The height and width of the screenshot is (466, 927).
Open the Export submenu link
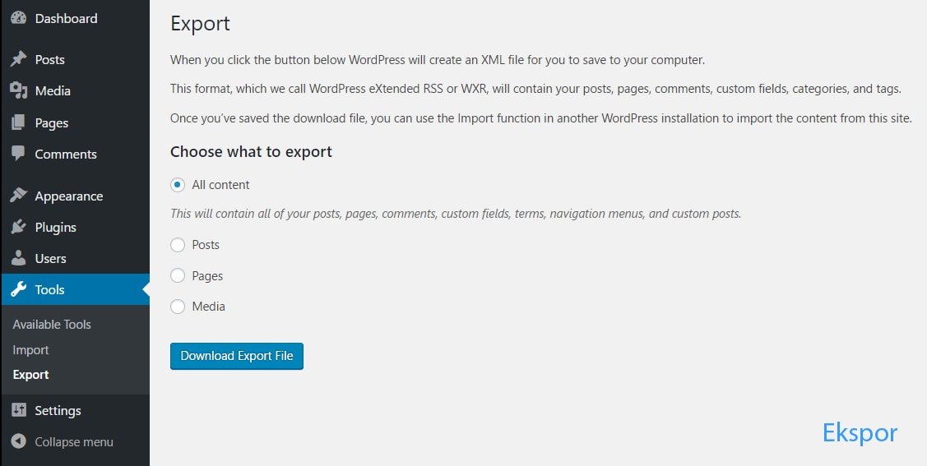[30, 375]
